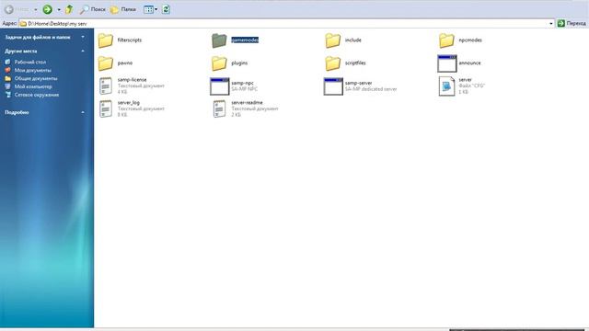Click the Go (Переход) button
The height and width of the screenshot is (331, 589).
[x=572, y=23]
